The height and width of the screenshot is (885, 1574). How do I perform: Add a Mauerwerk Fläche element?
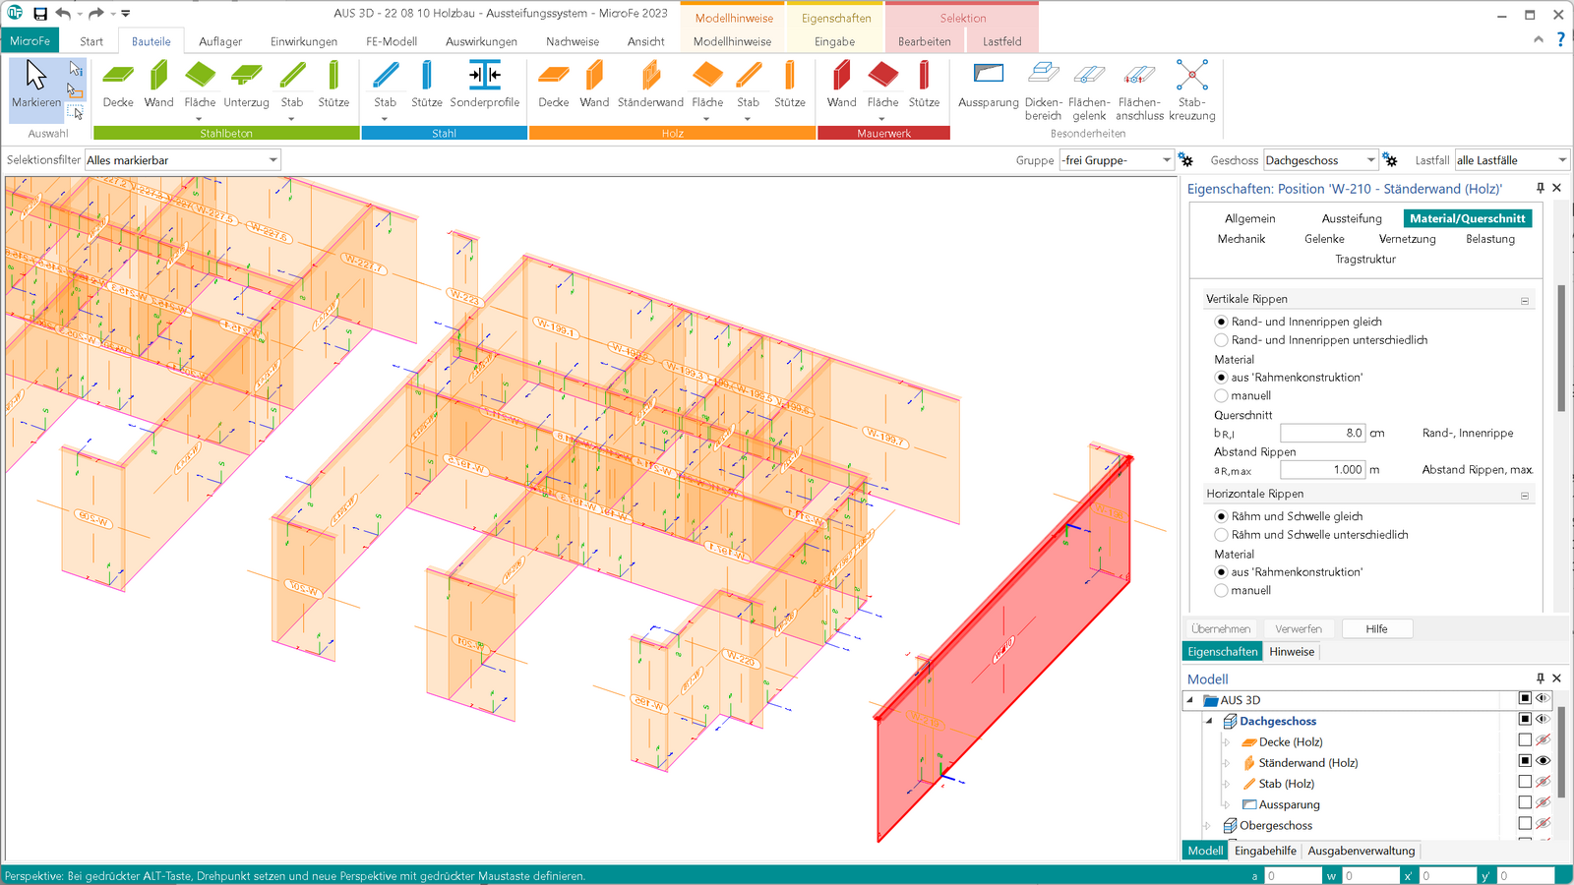tap(882, 85)
